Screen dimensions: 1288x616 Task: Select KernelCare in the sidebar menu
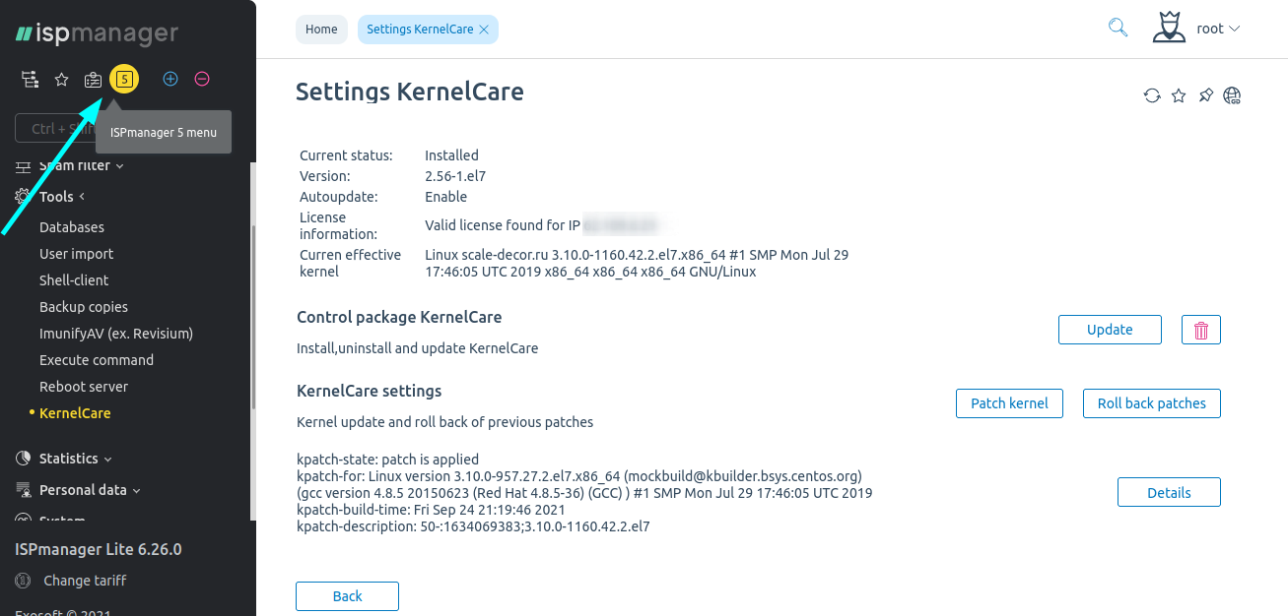(x=75, y=413)
